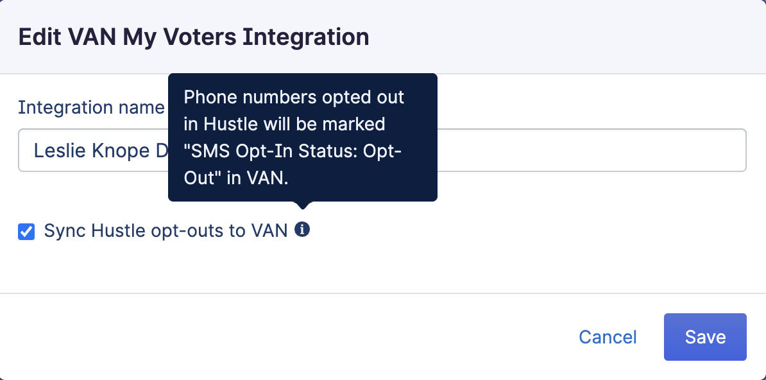Click the word "VAN" in the checkbox label
Screen dimensions: 766x380
[x=269, y=230]
